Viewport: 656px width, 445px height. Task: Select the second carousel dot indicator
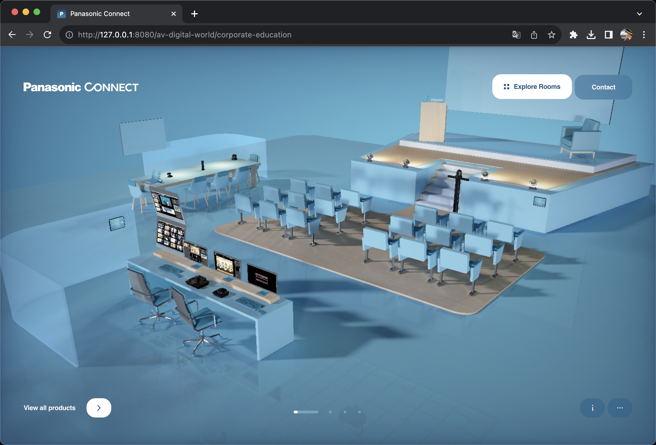click(x=330, y=412)
